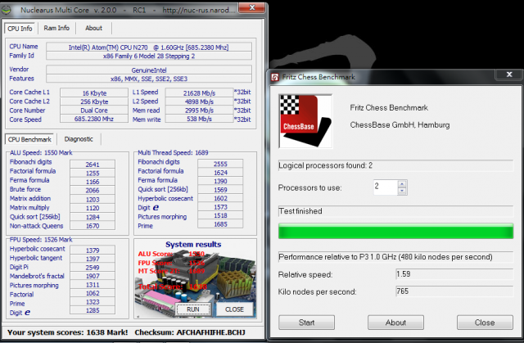This screenshot has width=524, height=343.
Task: Click the Logical processors found text
Action: click(326, 165)
